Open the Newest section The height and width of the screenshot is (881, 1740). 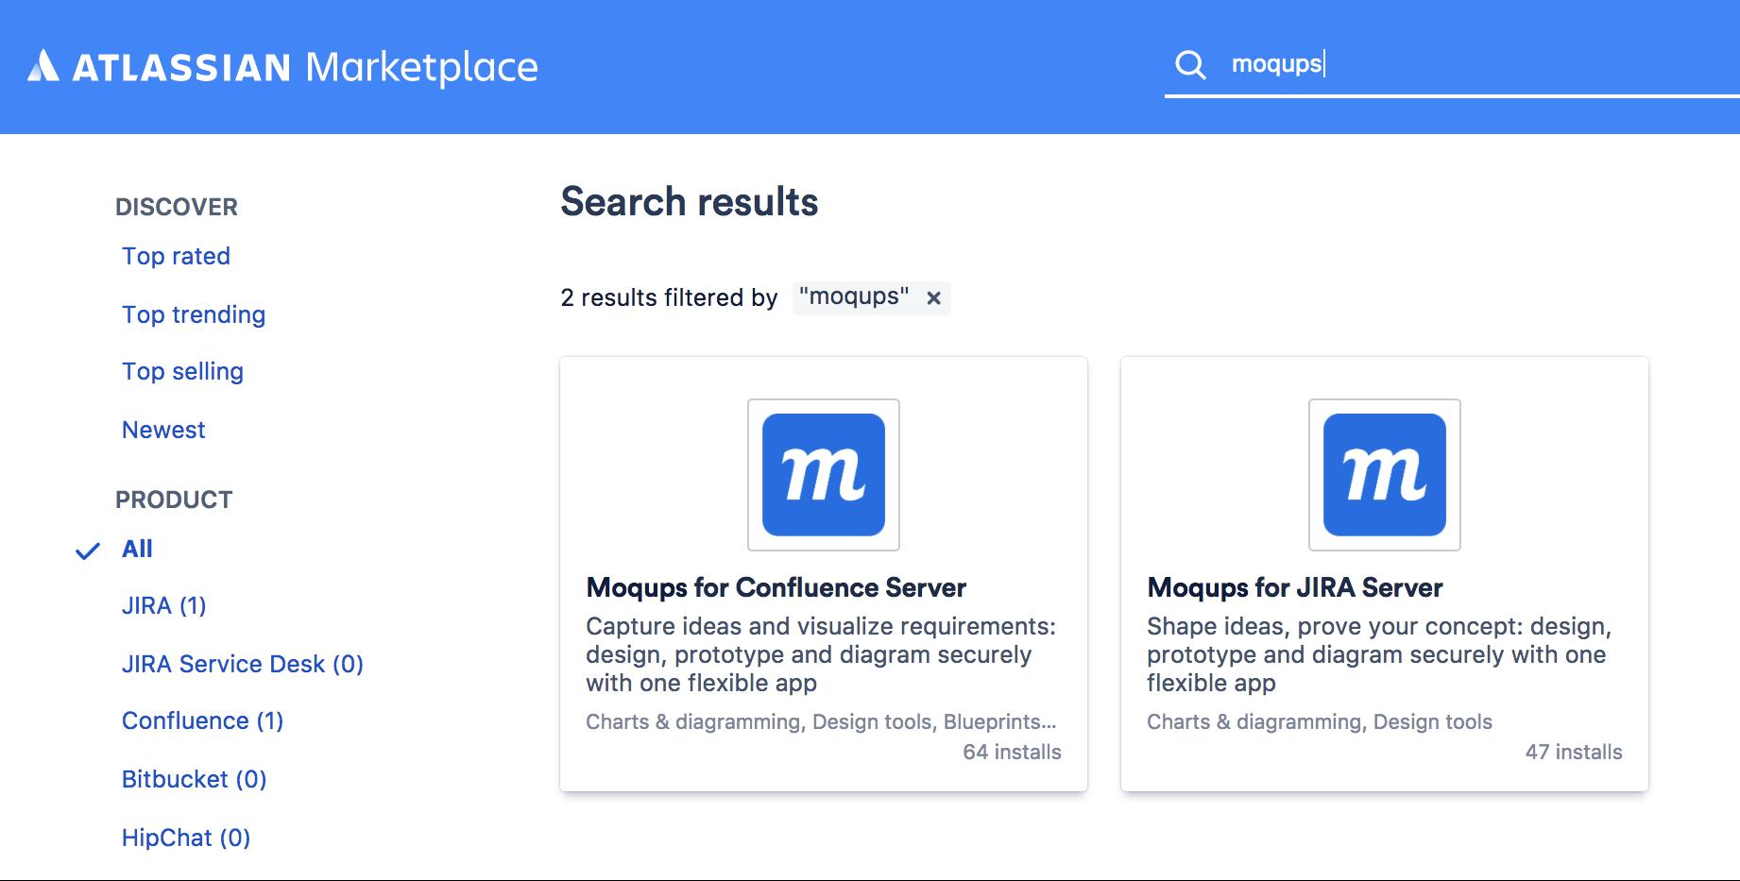163,430
